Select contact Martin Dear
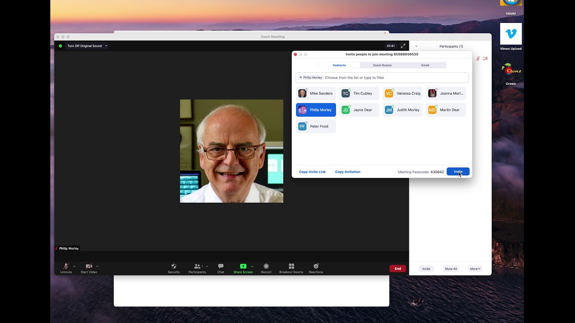 tap(446, 110)
